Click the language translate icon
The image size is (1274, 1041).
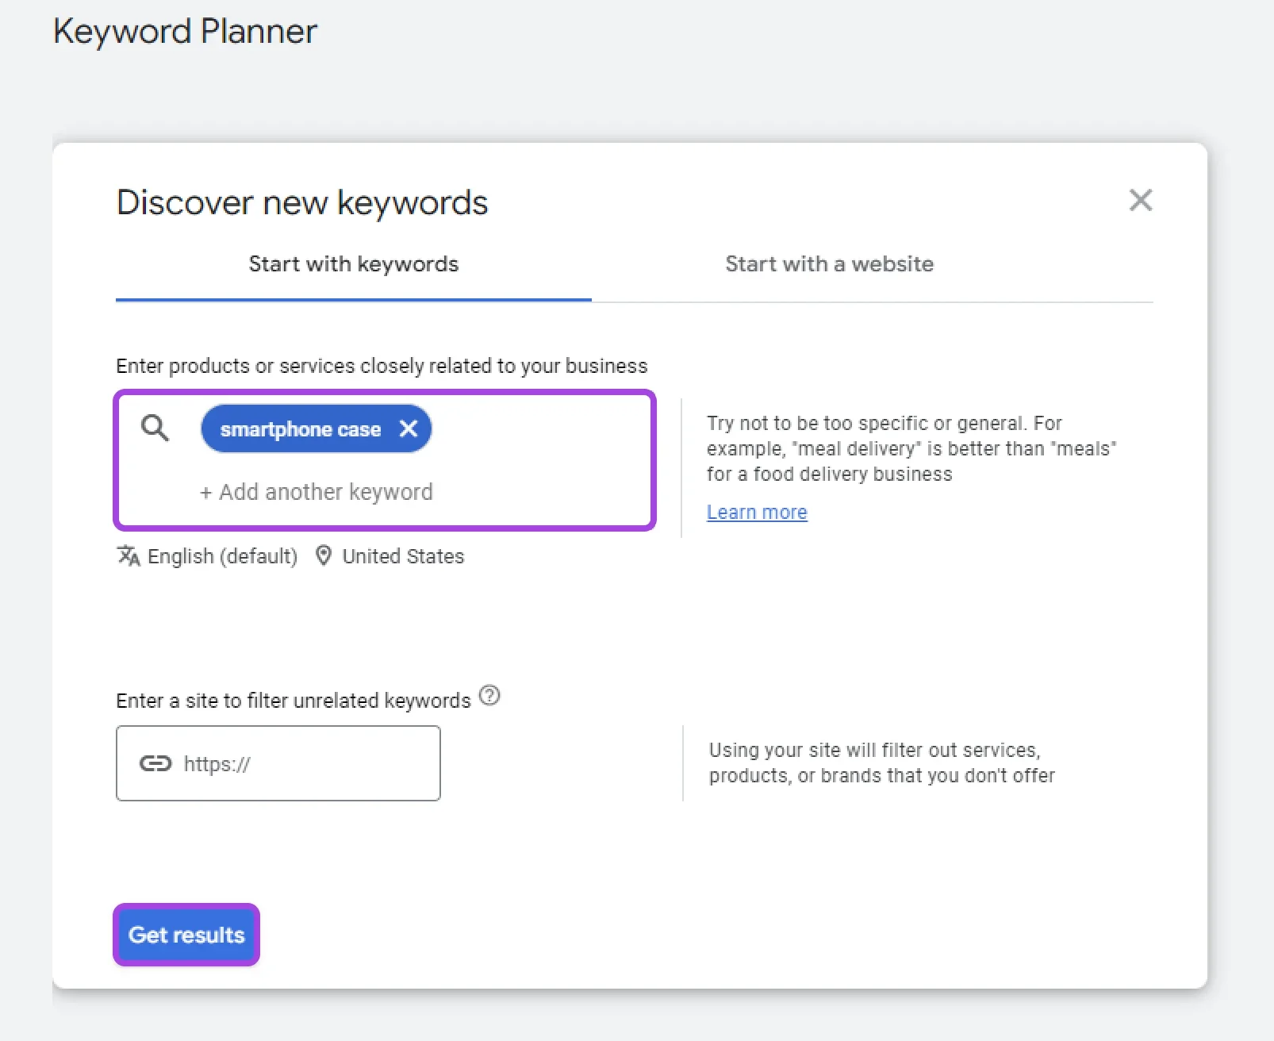129,555
